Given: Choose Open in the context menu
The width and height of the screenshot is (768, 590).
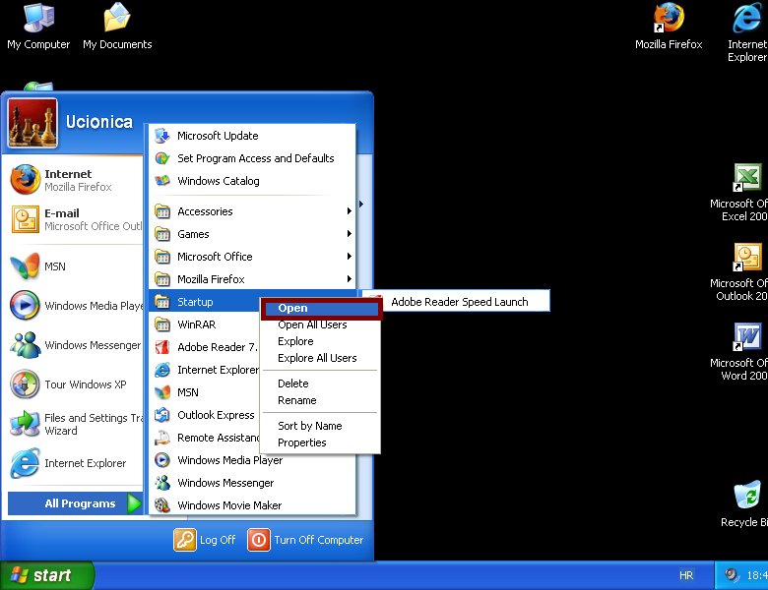Looking at the screenshot, I should click(x=321, y=308).
